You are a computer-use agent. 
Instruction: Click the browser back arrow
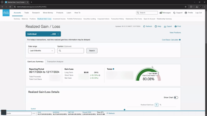(x=2, y=7)
